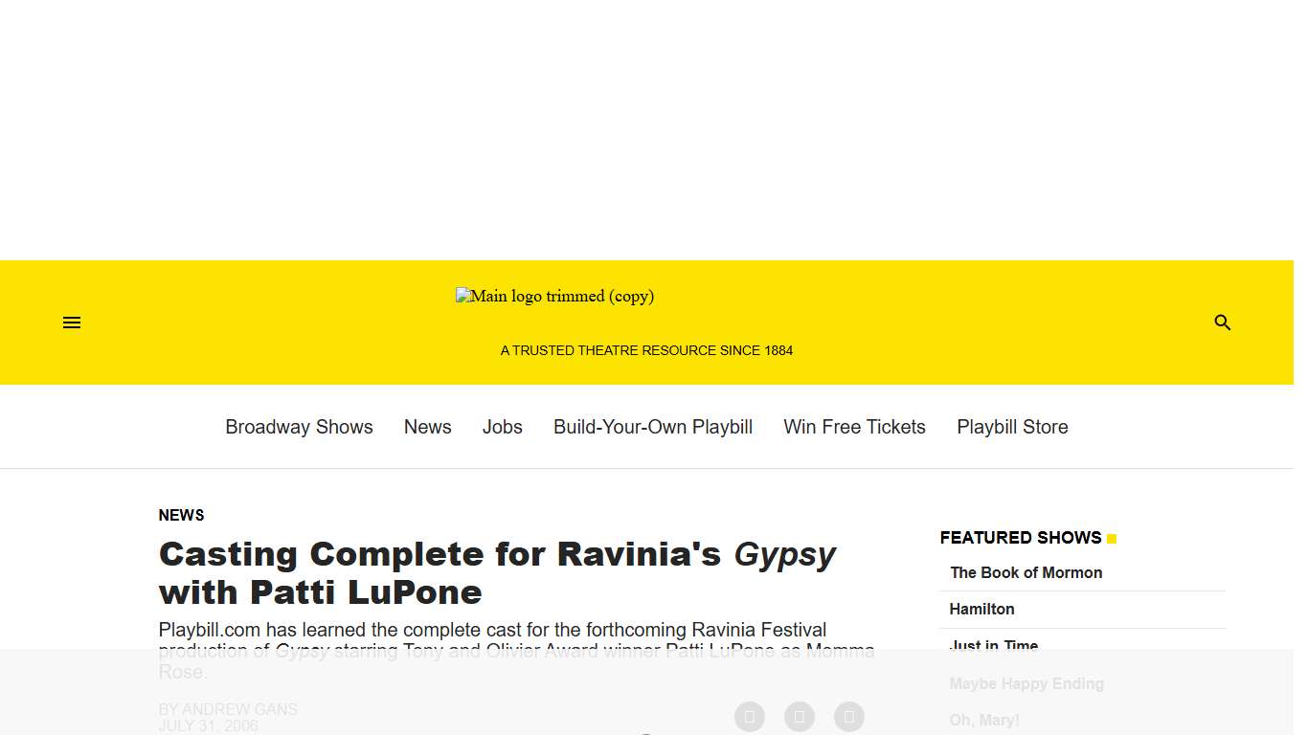The image size is (1308, 735).
Task: Open Broadway Shows from the navigation
Action: pos(299,427)
